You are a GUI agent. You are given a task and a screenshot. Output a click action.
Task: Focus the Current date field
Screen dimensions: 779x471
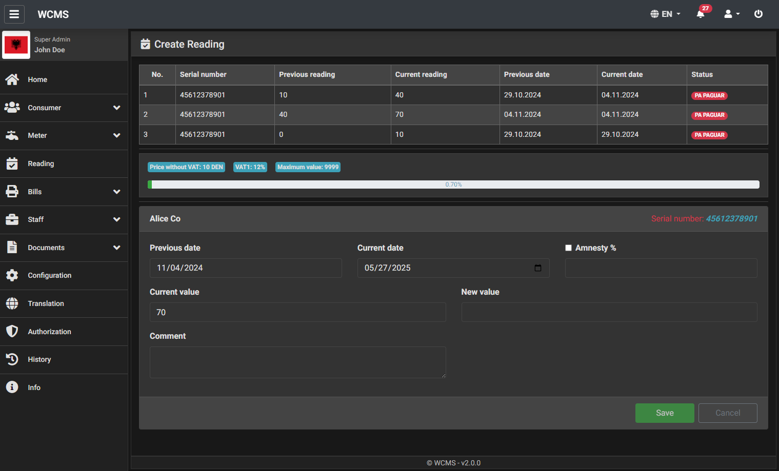click(453, 268)
